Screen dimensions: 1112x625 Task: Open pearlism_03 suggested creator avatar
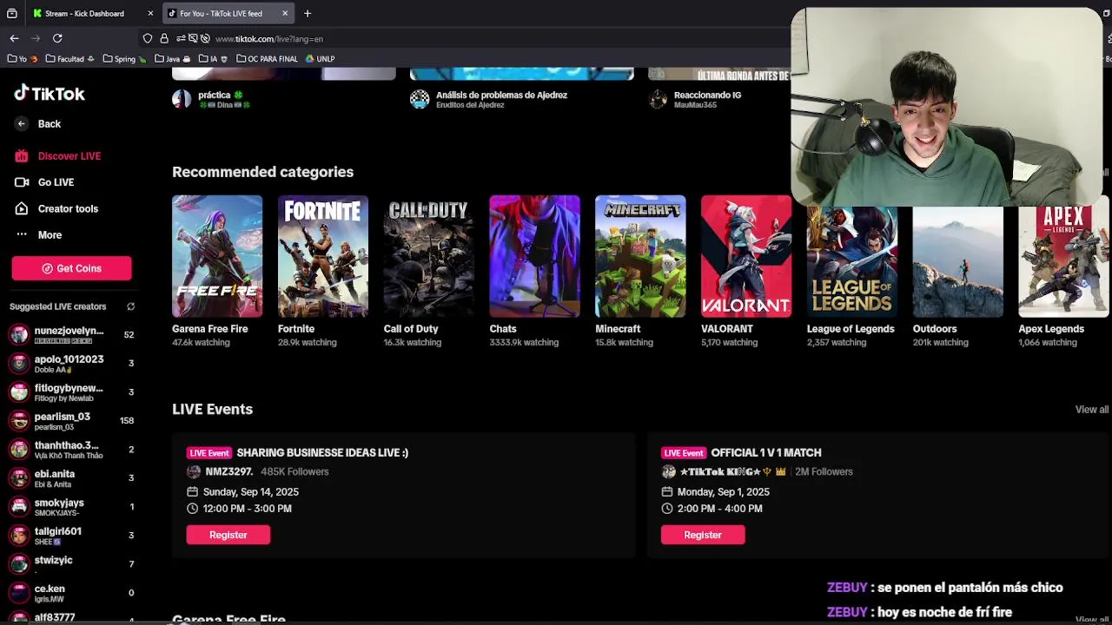pos(19,421)
